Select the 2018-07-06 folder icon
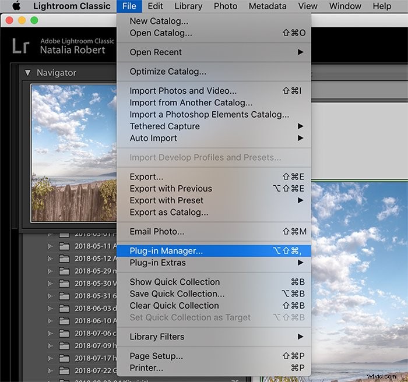This screenshot has width=408, height=382. [x=64, y=333]
